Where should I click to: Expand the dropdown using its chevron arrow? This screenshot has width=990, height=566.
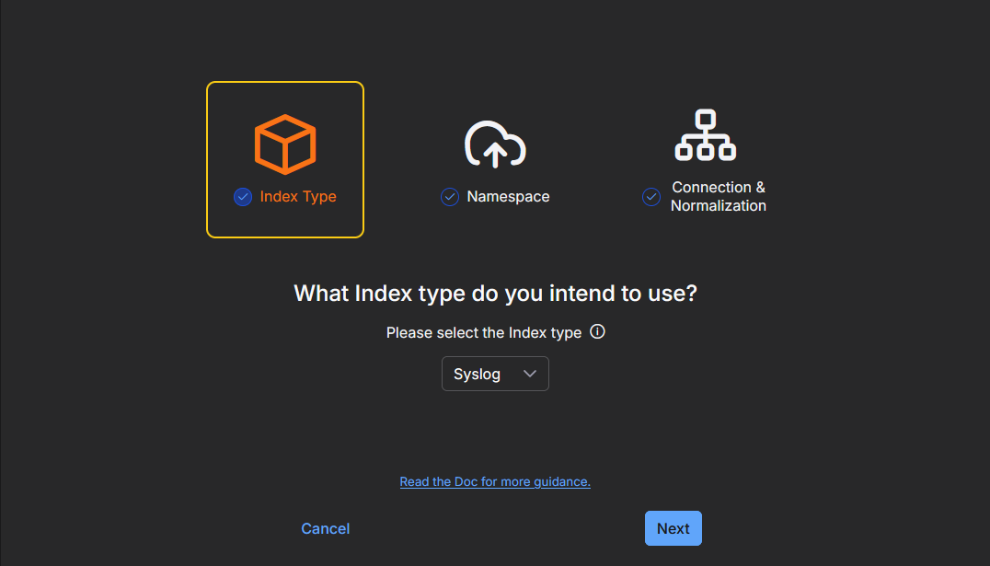click(x=529, y=374)
